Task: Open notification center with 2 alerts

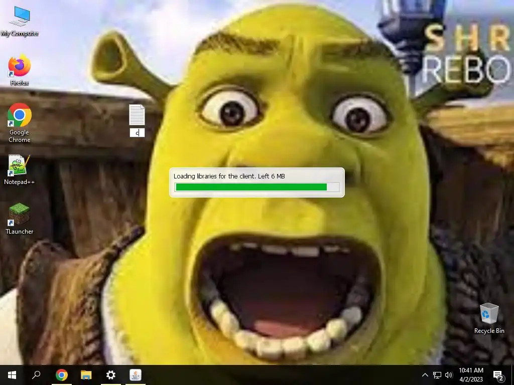Action: coord(498,375)
